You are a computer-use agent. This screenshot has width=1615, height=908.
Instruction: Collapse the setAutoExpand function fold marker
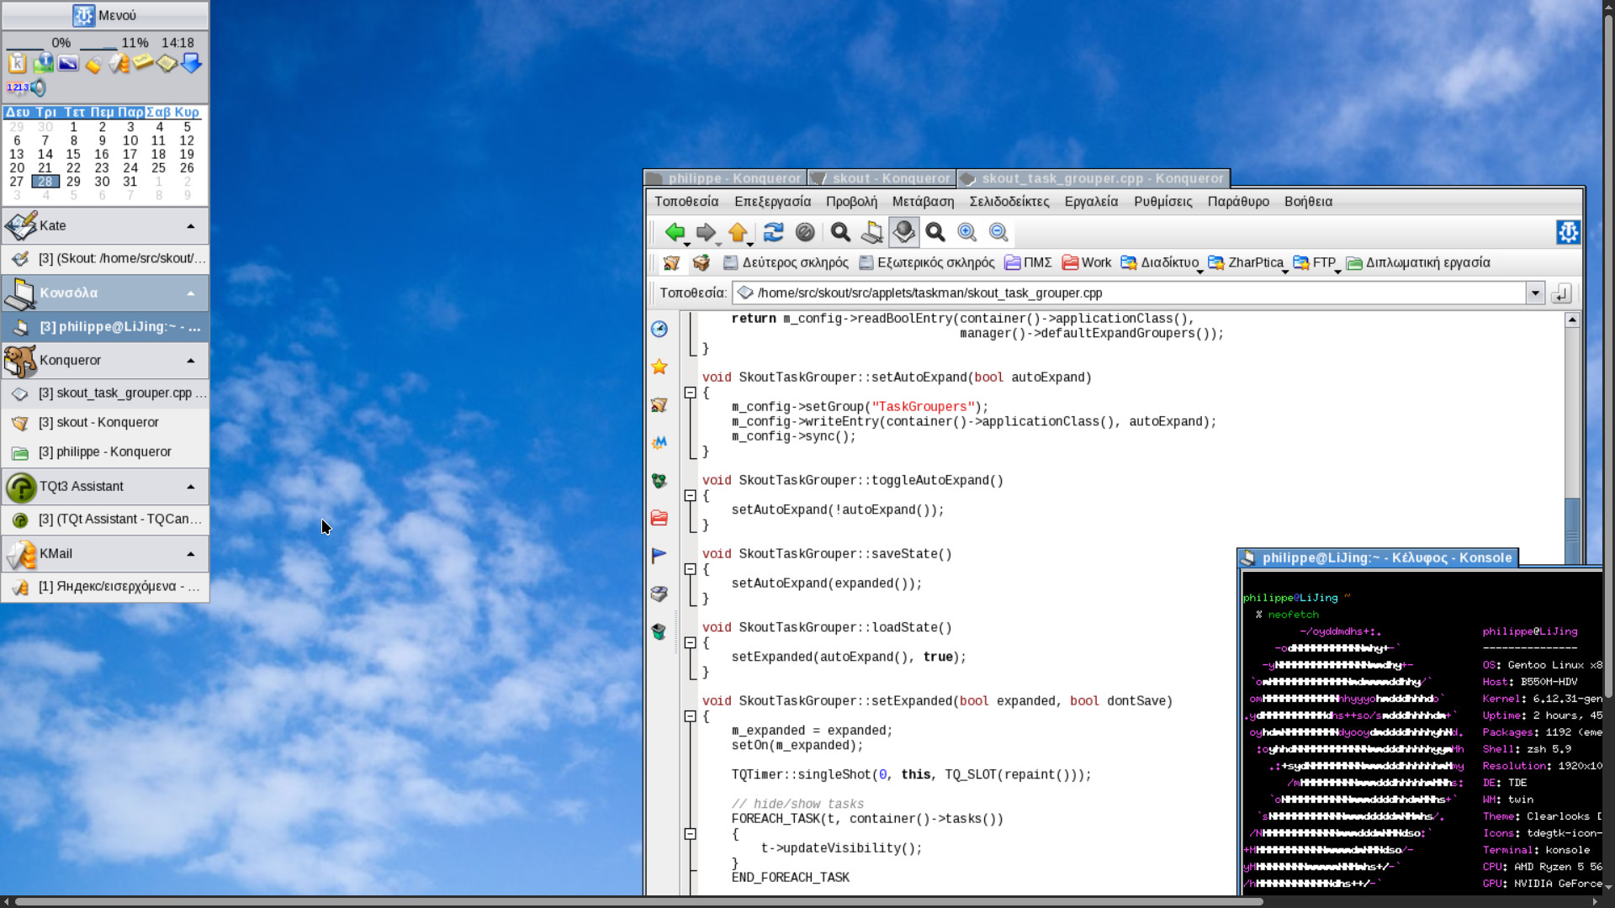point(690,393)
